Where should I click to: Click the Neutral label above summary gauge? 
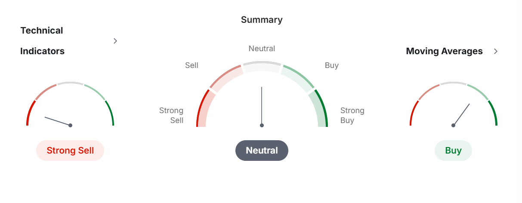262,49
